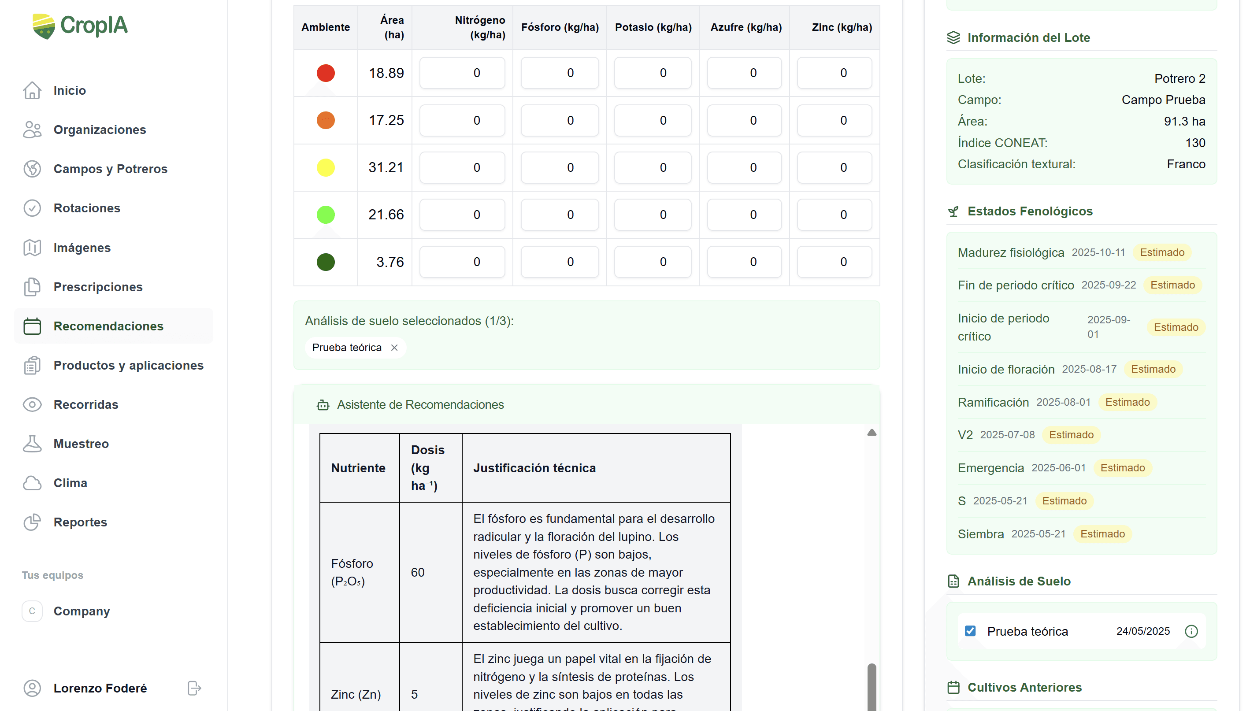
Task: Click the Reportes pie chart icon
Action: pos(32,522)
